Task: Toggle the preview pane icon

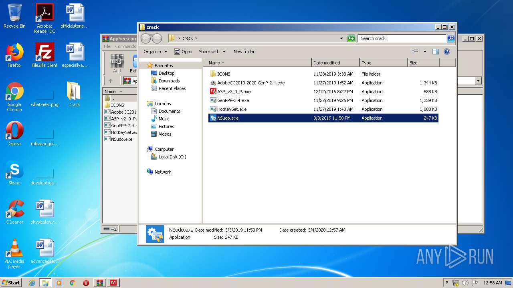Action: tap(436, 52)
